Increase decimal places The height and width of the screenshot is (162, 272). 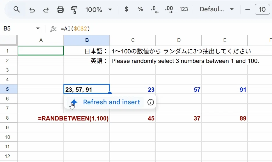click(x=169, y=10)
